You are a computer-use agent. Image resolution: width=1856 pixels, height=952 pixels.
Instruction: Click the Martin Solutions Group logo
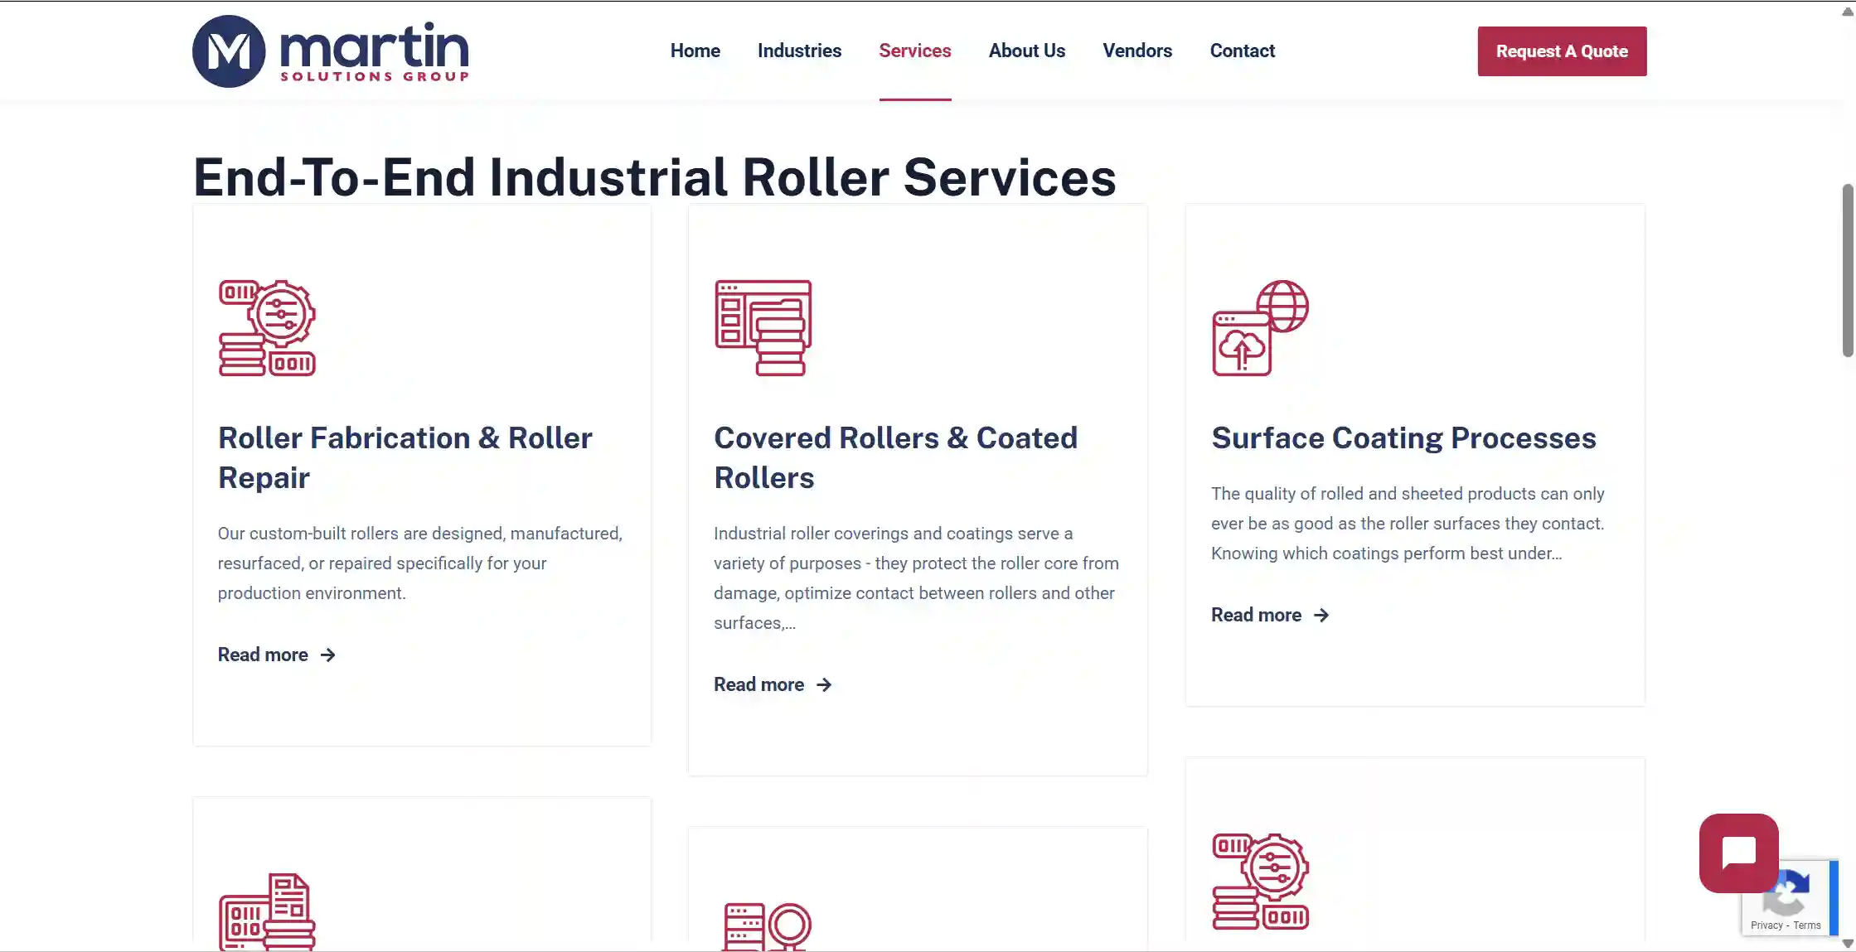[331, 51]
